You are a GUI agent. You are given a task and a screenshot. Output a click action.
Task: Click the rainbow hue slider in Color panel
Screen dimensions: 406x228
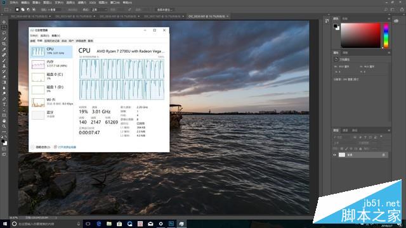[x=386, y=35]
